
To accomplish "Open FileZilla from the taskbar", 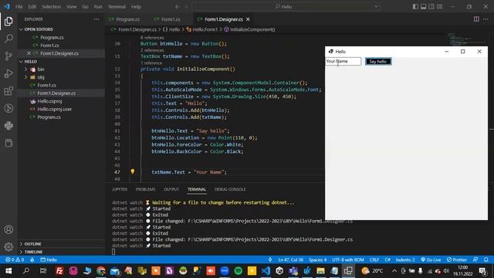I will point(59,271).
